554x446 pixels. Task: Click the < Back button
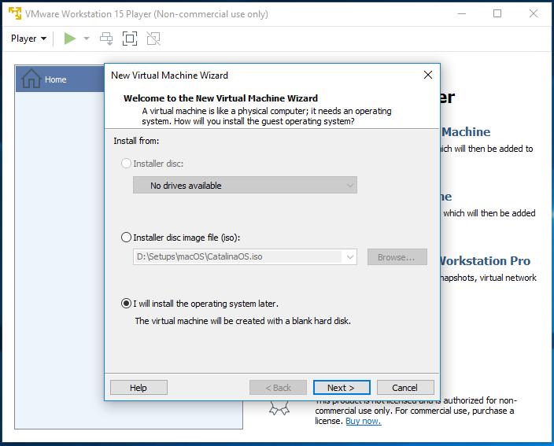(278, 387)
